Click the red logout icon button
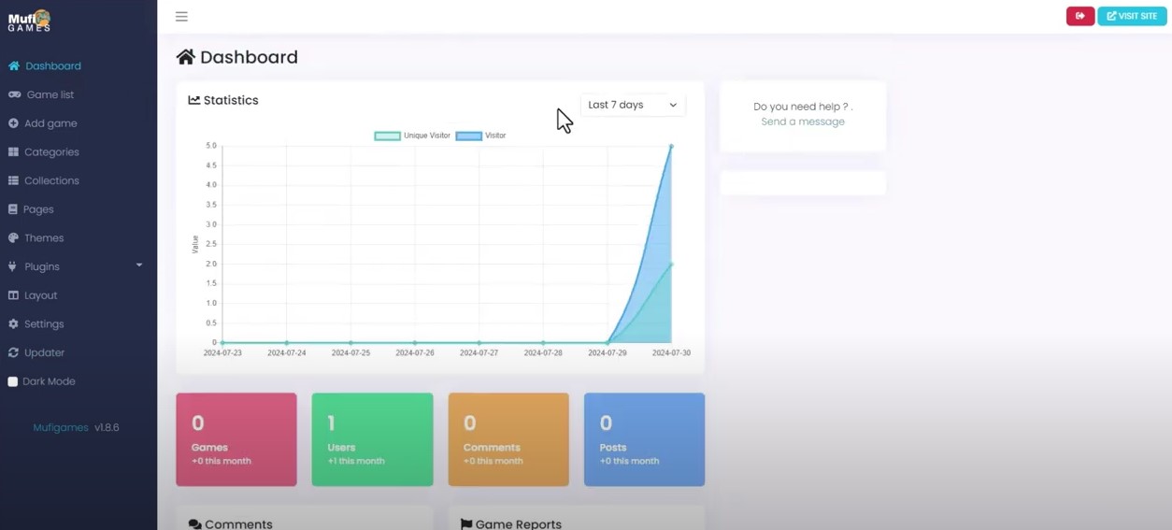 point(1079,16)
